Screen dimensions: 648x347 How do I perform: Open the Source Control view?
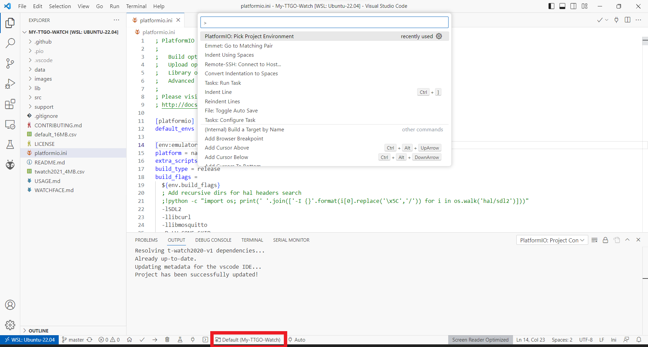coord(10,63)
